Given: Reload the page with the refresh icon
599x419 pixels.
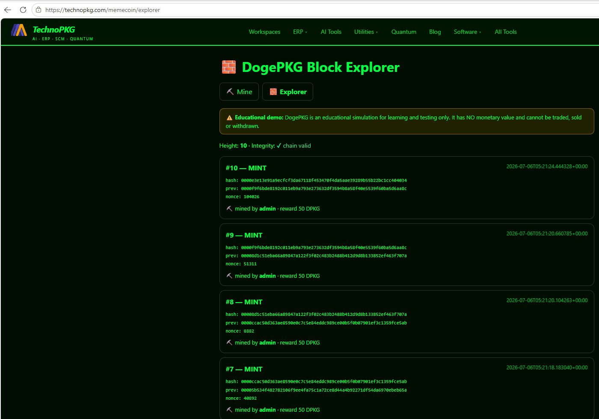Looking at the screenshot, I should [23, 10].
